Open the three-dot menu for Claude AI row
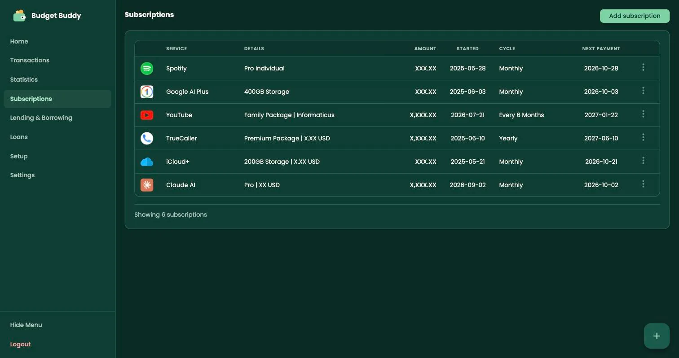 tap(643, 184)
